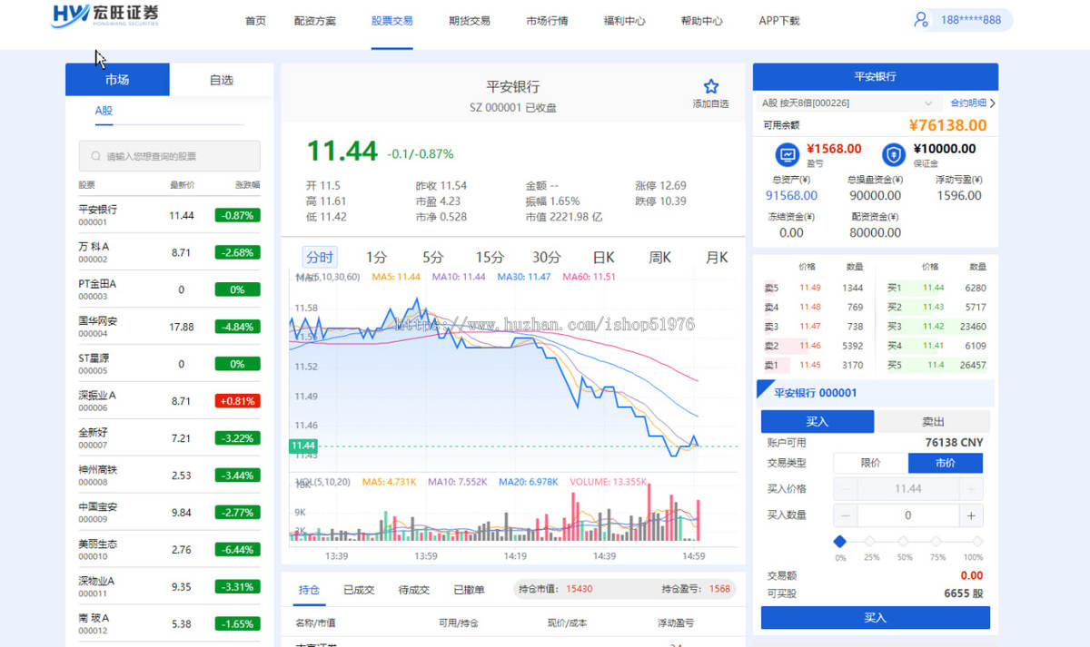Select 全新好 in the stock list
The height and width of the screenshot is (647, 1090).
169,438
